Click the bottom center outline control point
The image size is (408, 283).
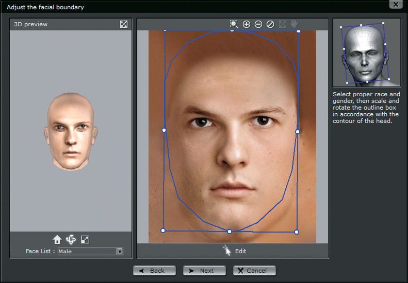click(230, 232)
